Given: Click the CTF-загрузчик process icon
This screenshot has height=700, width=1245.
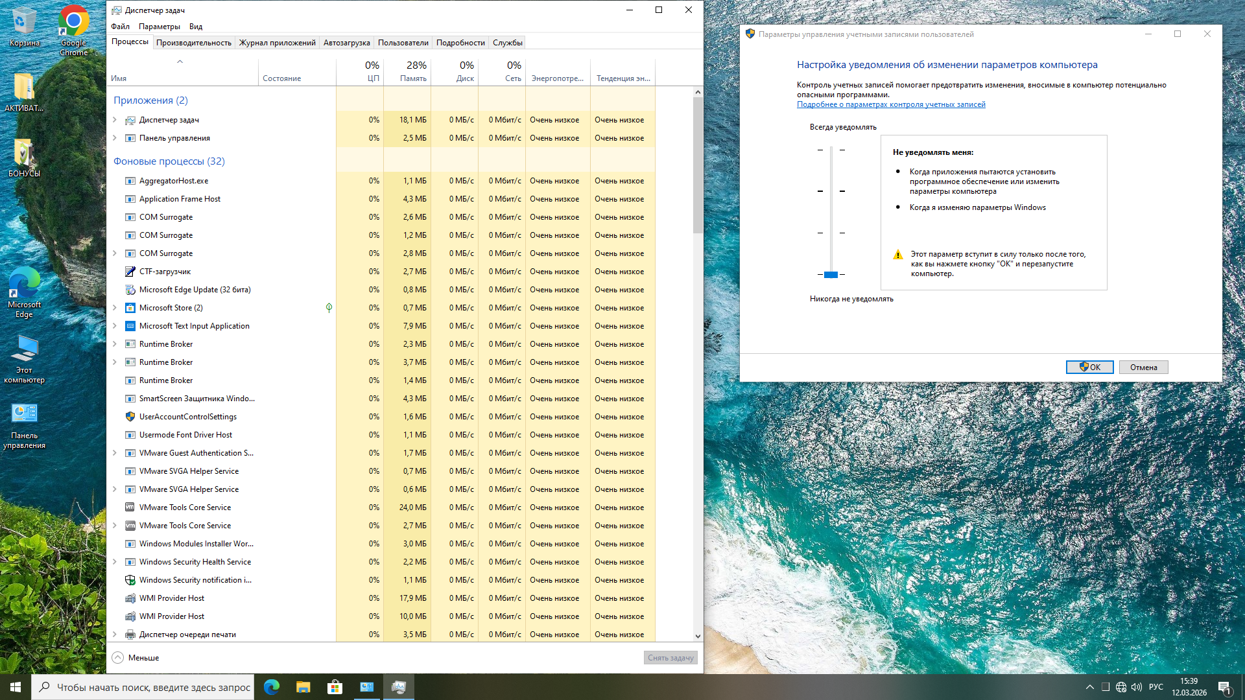Looking at the screenshot, I should click(130, 272).
